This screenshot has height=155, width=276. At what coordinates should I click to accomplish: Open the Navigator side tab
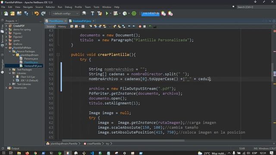pos(2,66)
